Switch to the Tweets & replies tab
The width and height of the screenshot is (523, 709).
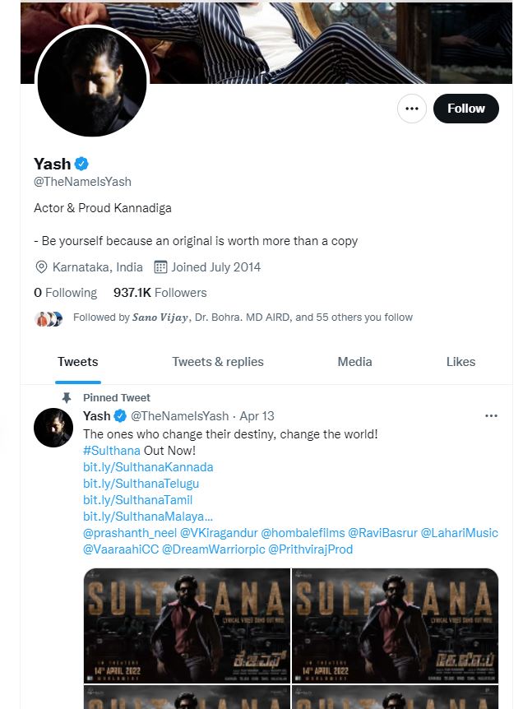pyautogui.click(x=218, y=362)
